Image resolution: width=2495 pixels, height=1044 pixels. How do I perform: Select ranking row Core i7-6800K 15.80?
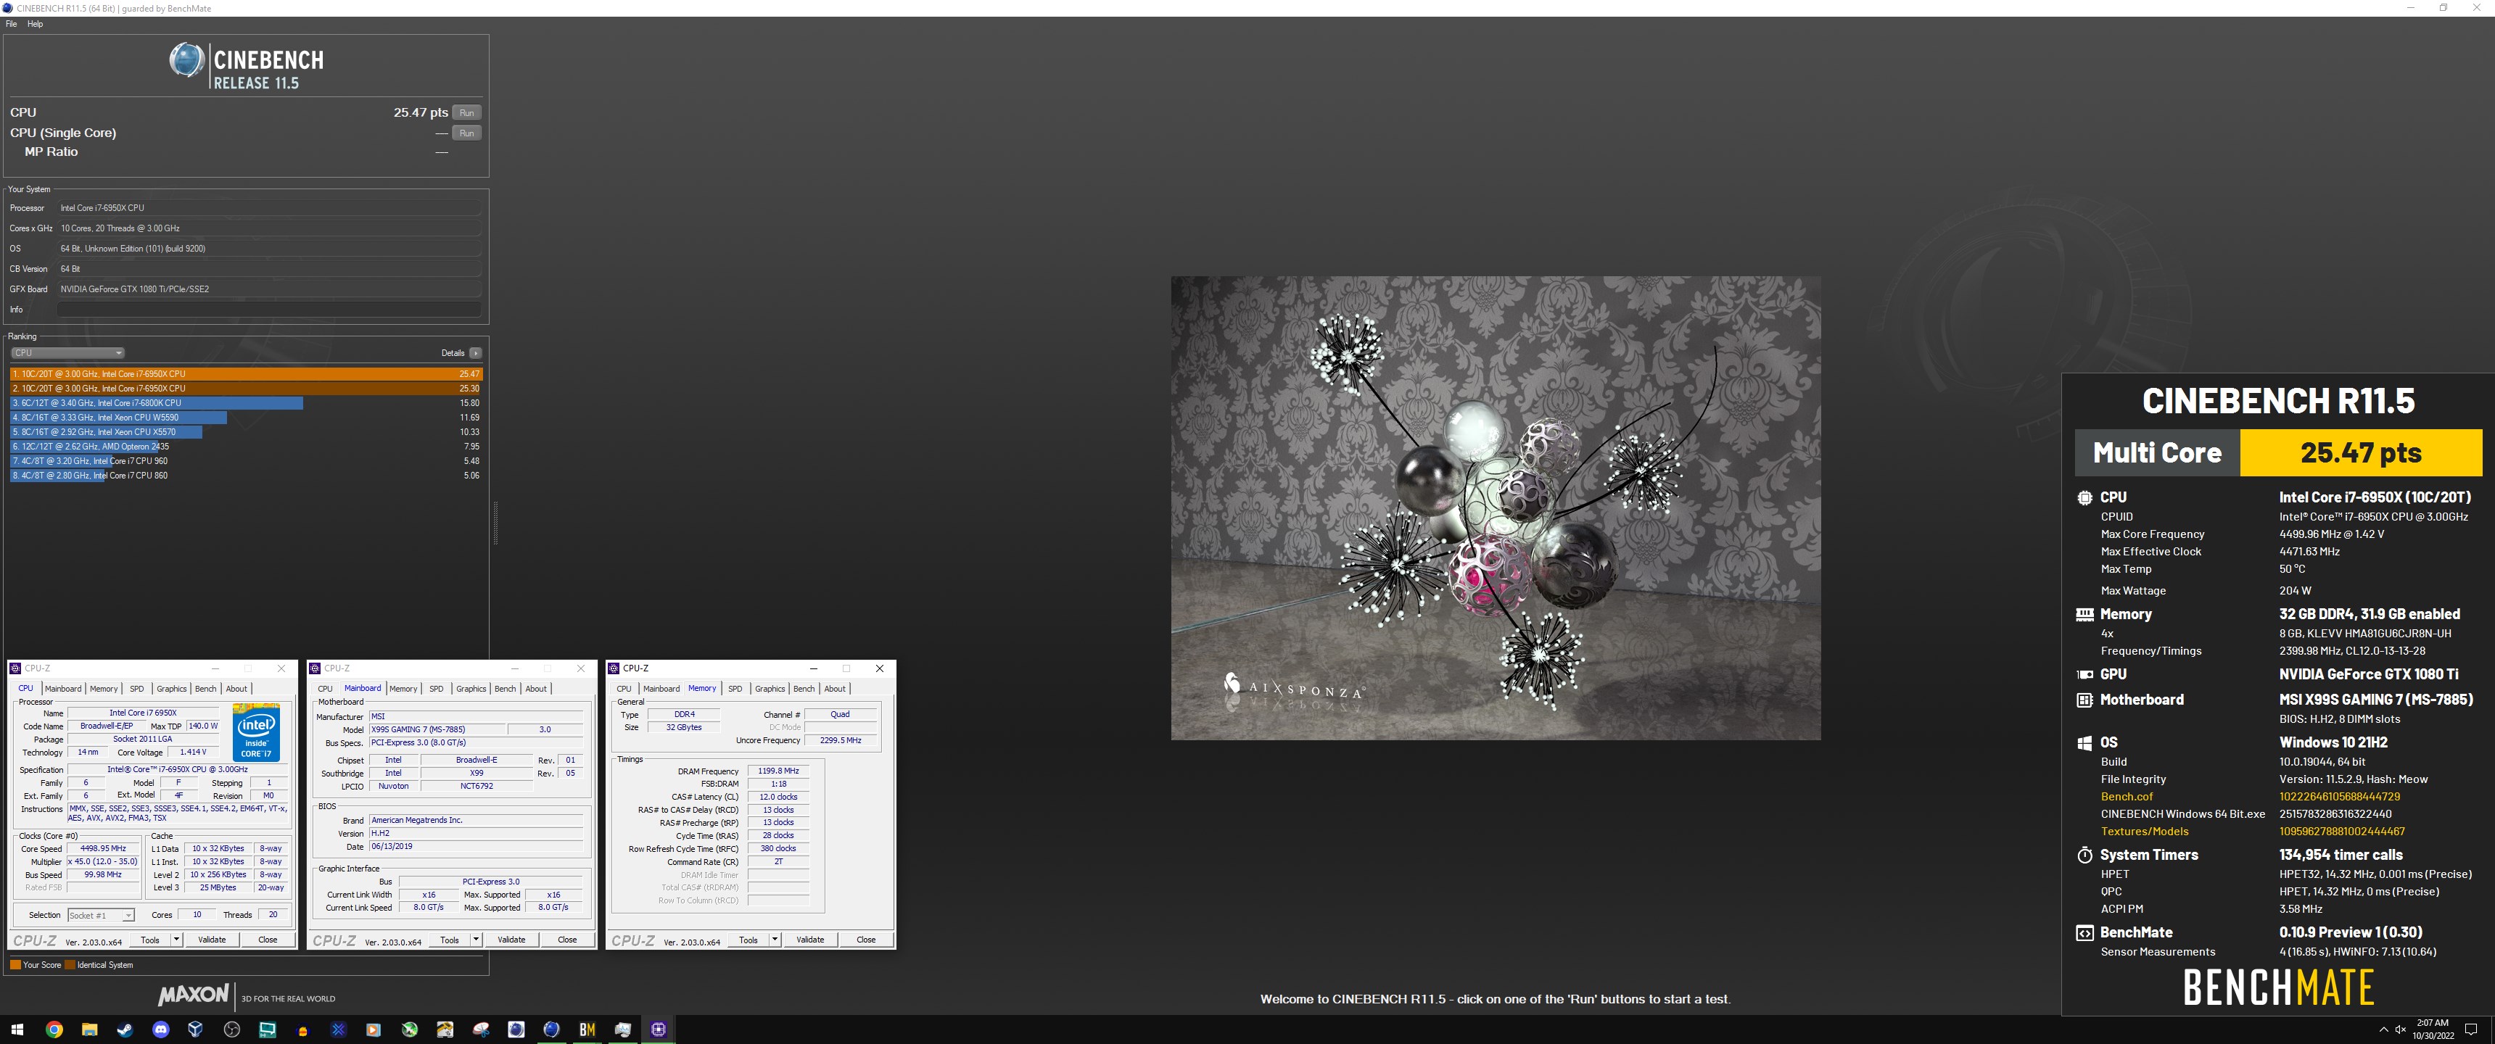click(246, 403)
